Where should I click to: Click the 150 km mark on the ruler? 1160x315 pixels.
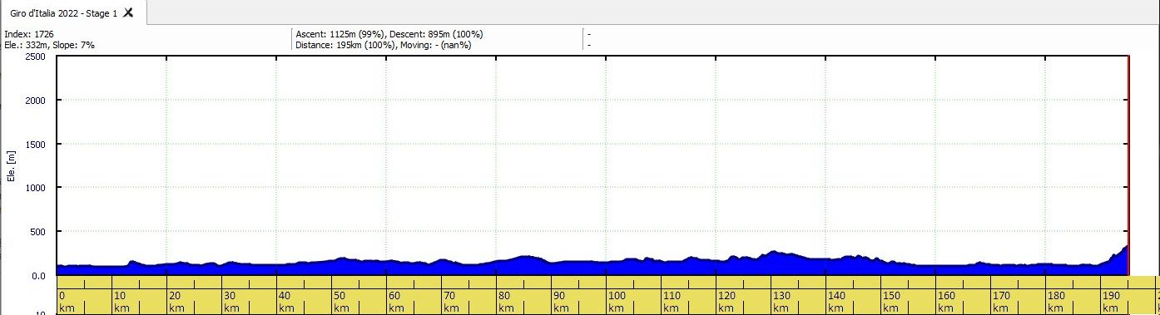891,302
